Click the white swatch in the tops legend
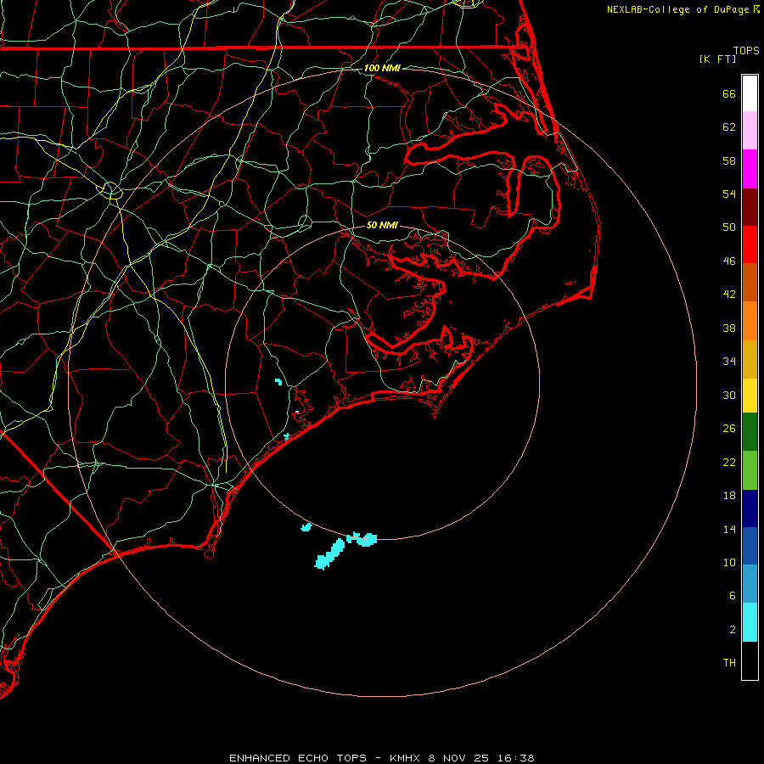This screenshot has width=764, height=764. [x=750, y=93]
